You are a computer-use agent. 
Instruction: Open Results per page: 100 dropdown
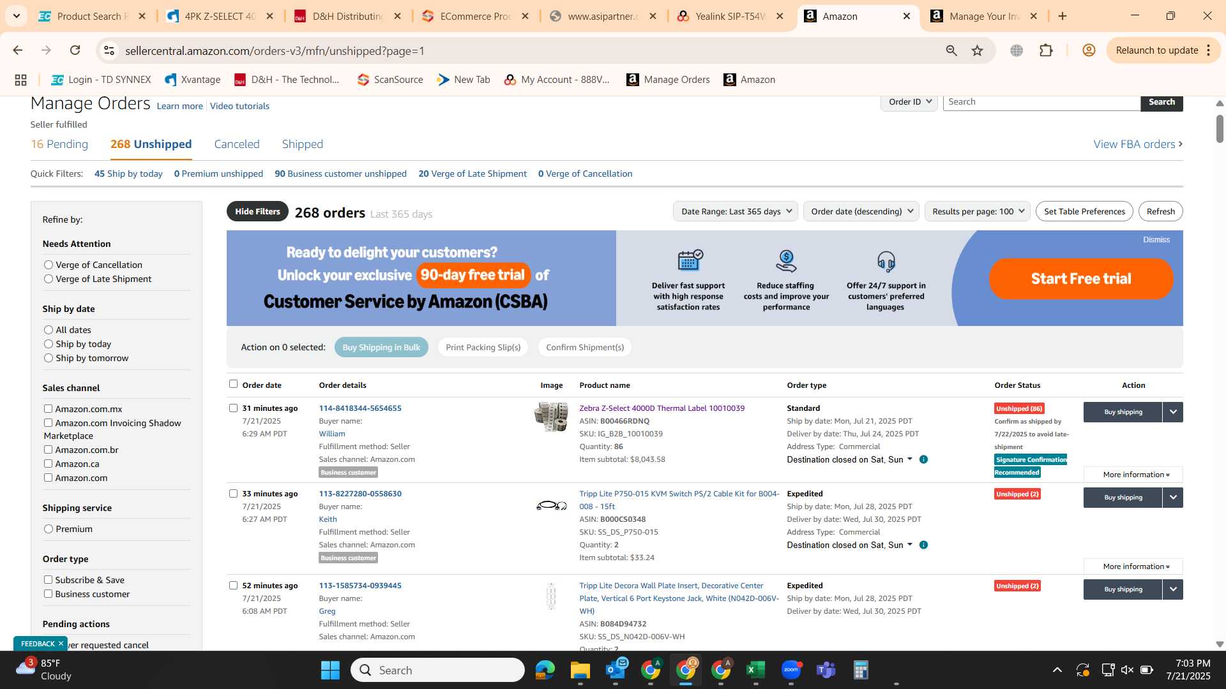pyautogui.click(x=978, y=211)
